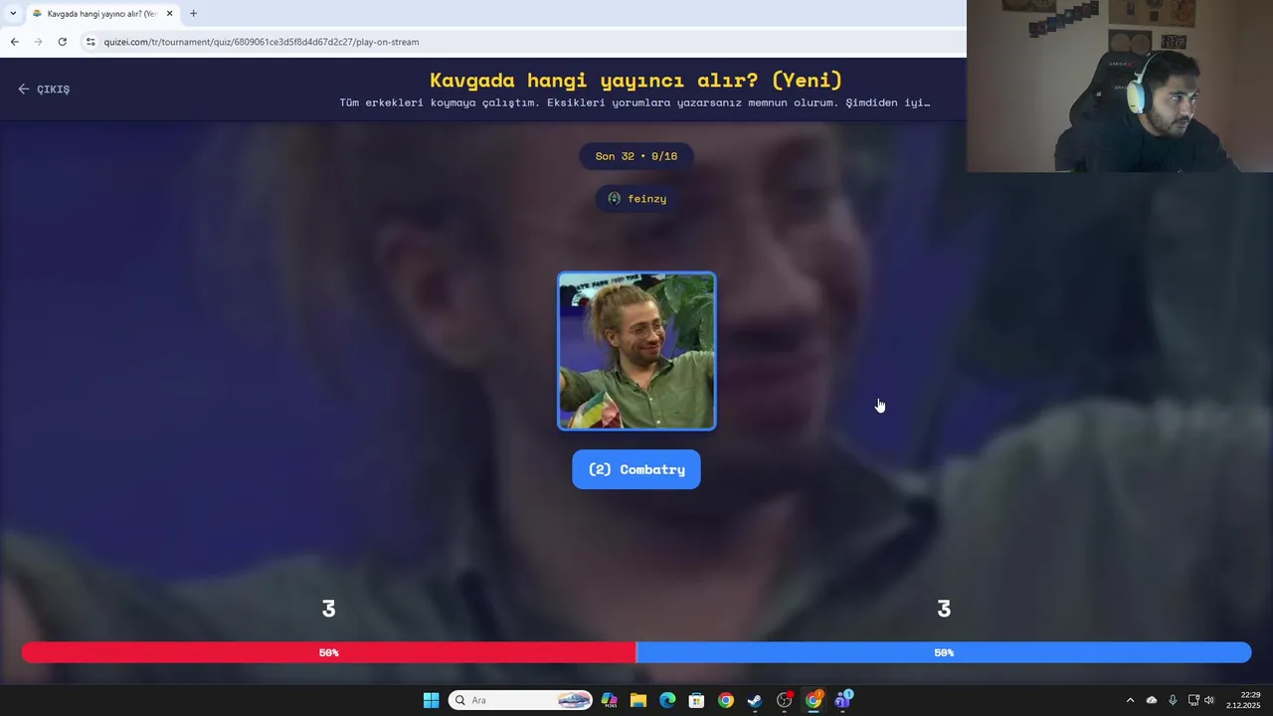Screen dimensions: 1273x716
Task: Close the Kavgada hangi yayıncı alır tab
Action: pyautogui.click(x=170, y=14)
